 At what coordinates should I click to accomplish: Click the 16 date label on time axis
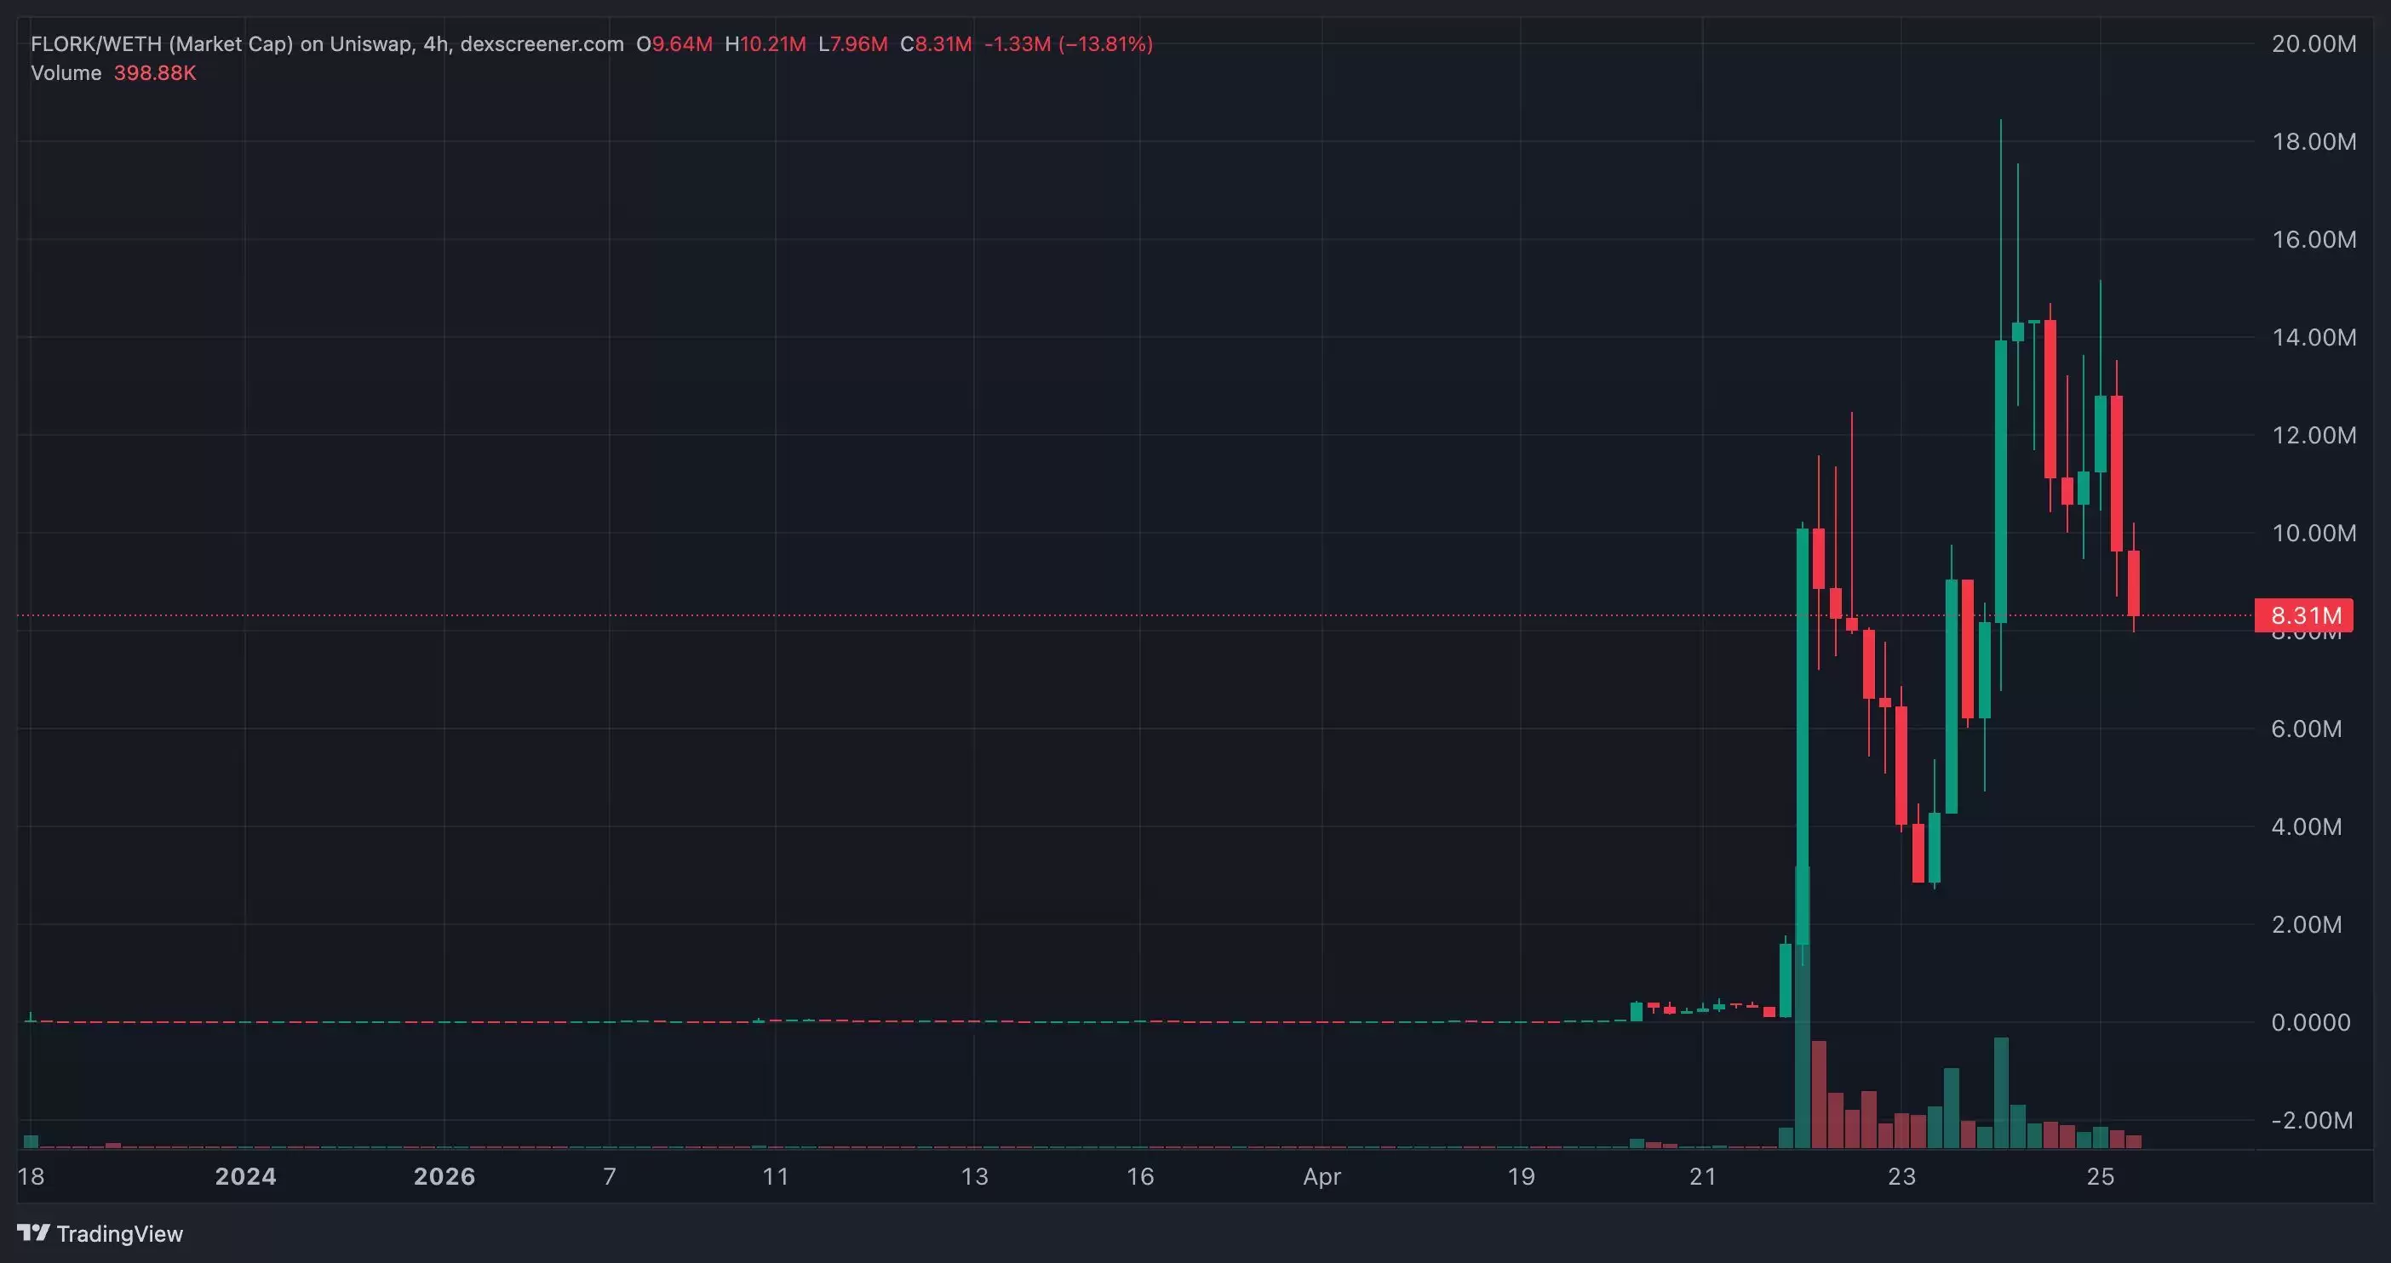pyautogui.click(x=1140, y=1177)
